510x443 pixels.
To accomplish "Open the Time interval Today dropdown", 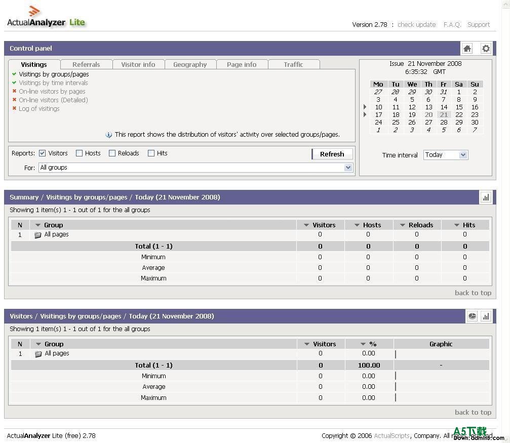I will (446, 155).
